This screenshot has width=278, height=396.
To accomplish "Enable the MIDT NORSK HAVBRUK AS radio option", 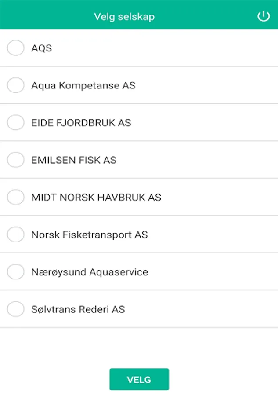I will click(16, 197).
